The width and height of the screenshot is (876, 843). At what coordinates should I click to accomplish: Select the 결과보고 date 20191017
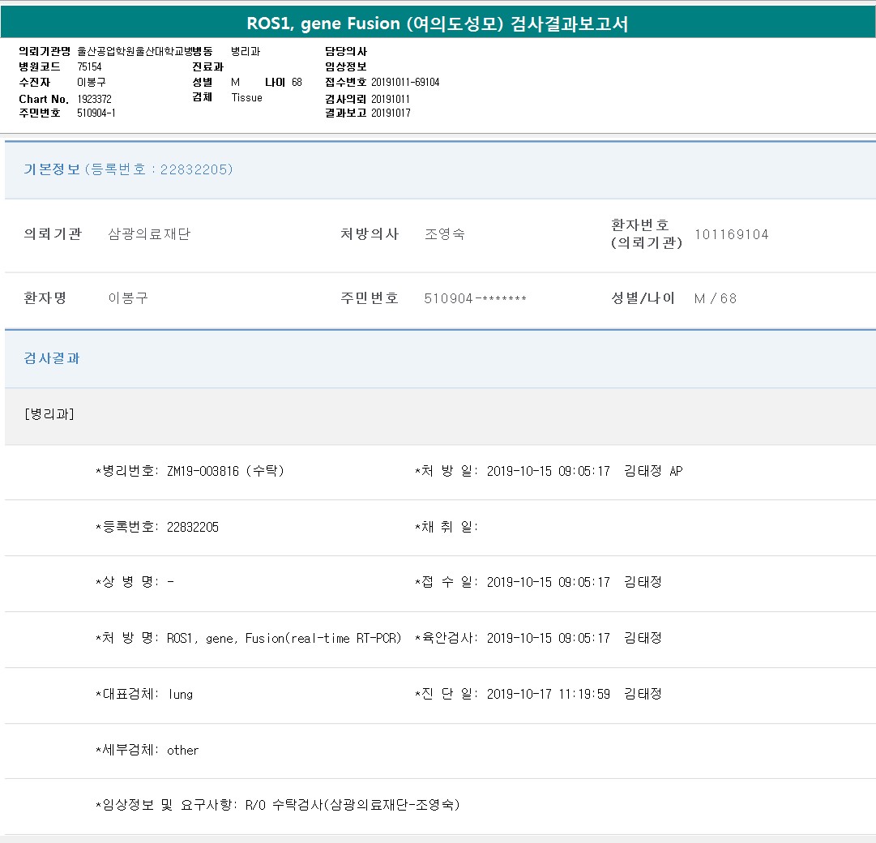[391, 113]
